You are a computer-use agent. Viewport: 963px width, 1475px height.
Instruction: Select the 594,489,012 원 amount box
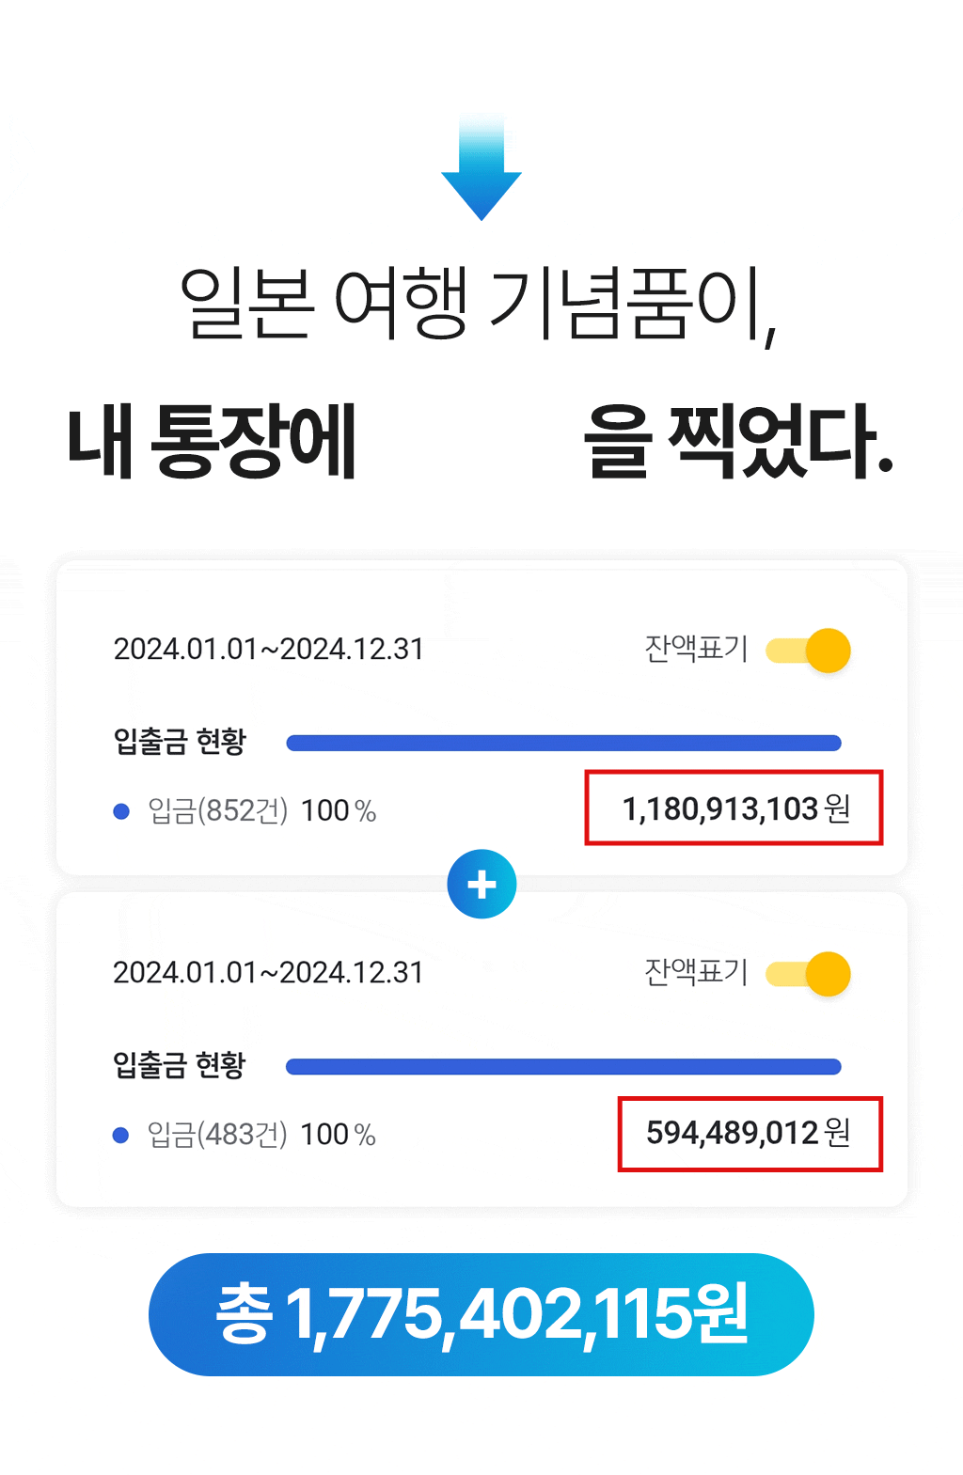[750, 1134]
